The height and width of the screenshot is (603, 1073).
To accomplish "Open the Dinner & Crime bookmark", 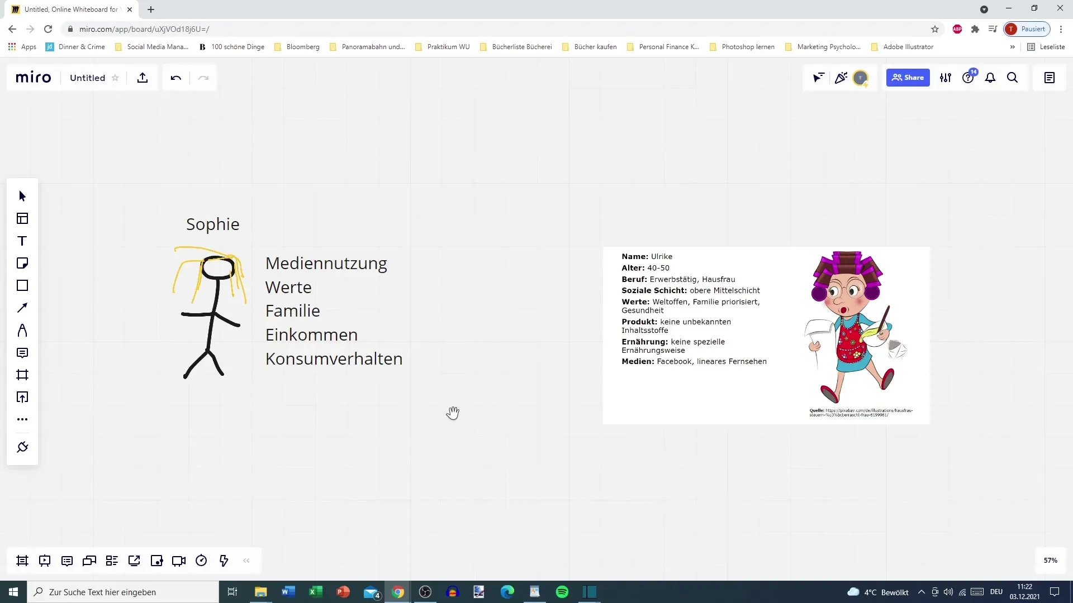I will pyautogui.click(x=75, y=47).
